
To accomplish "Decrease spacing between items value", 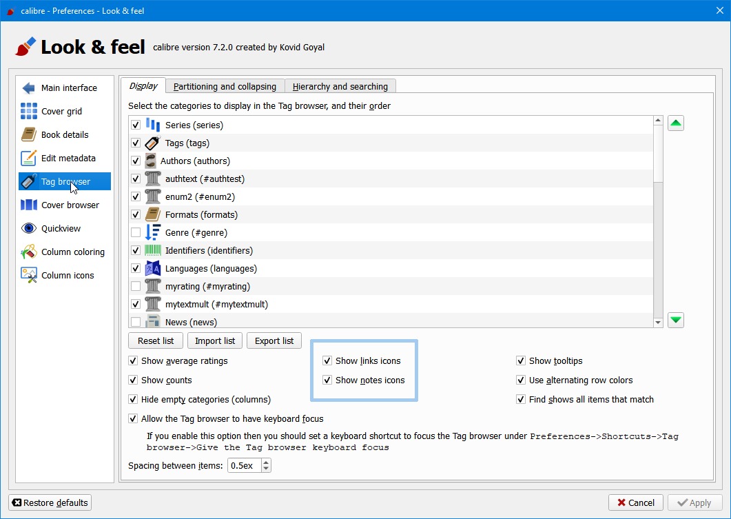I will click(x=266, y=469).
